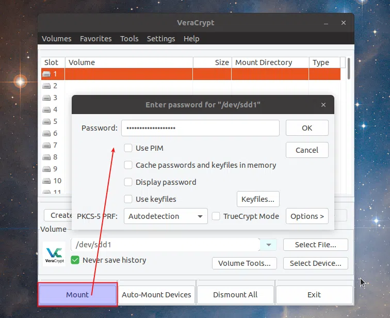The width and height of the screenshot is (390, 318).
Task: Toggle Cache passwords and keyfiles in memory
Action: 128,165
